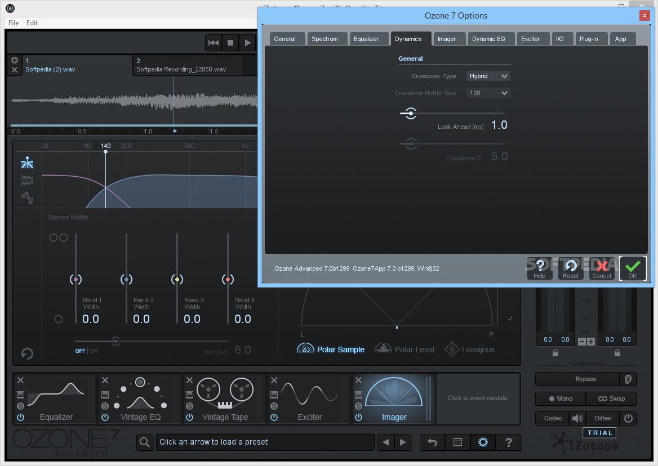
Task: Select the Lissajous vectorscope view
Action: coord(470,349)
